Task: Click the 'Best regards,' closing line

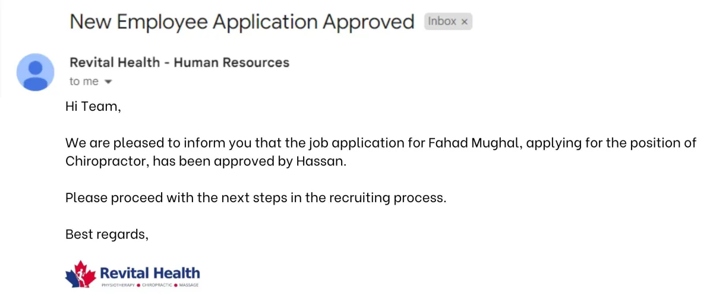Action: [106, 234]
